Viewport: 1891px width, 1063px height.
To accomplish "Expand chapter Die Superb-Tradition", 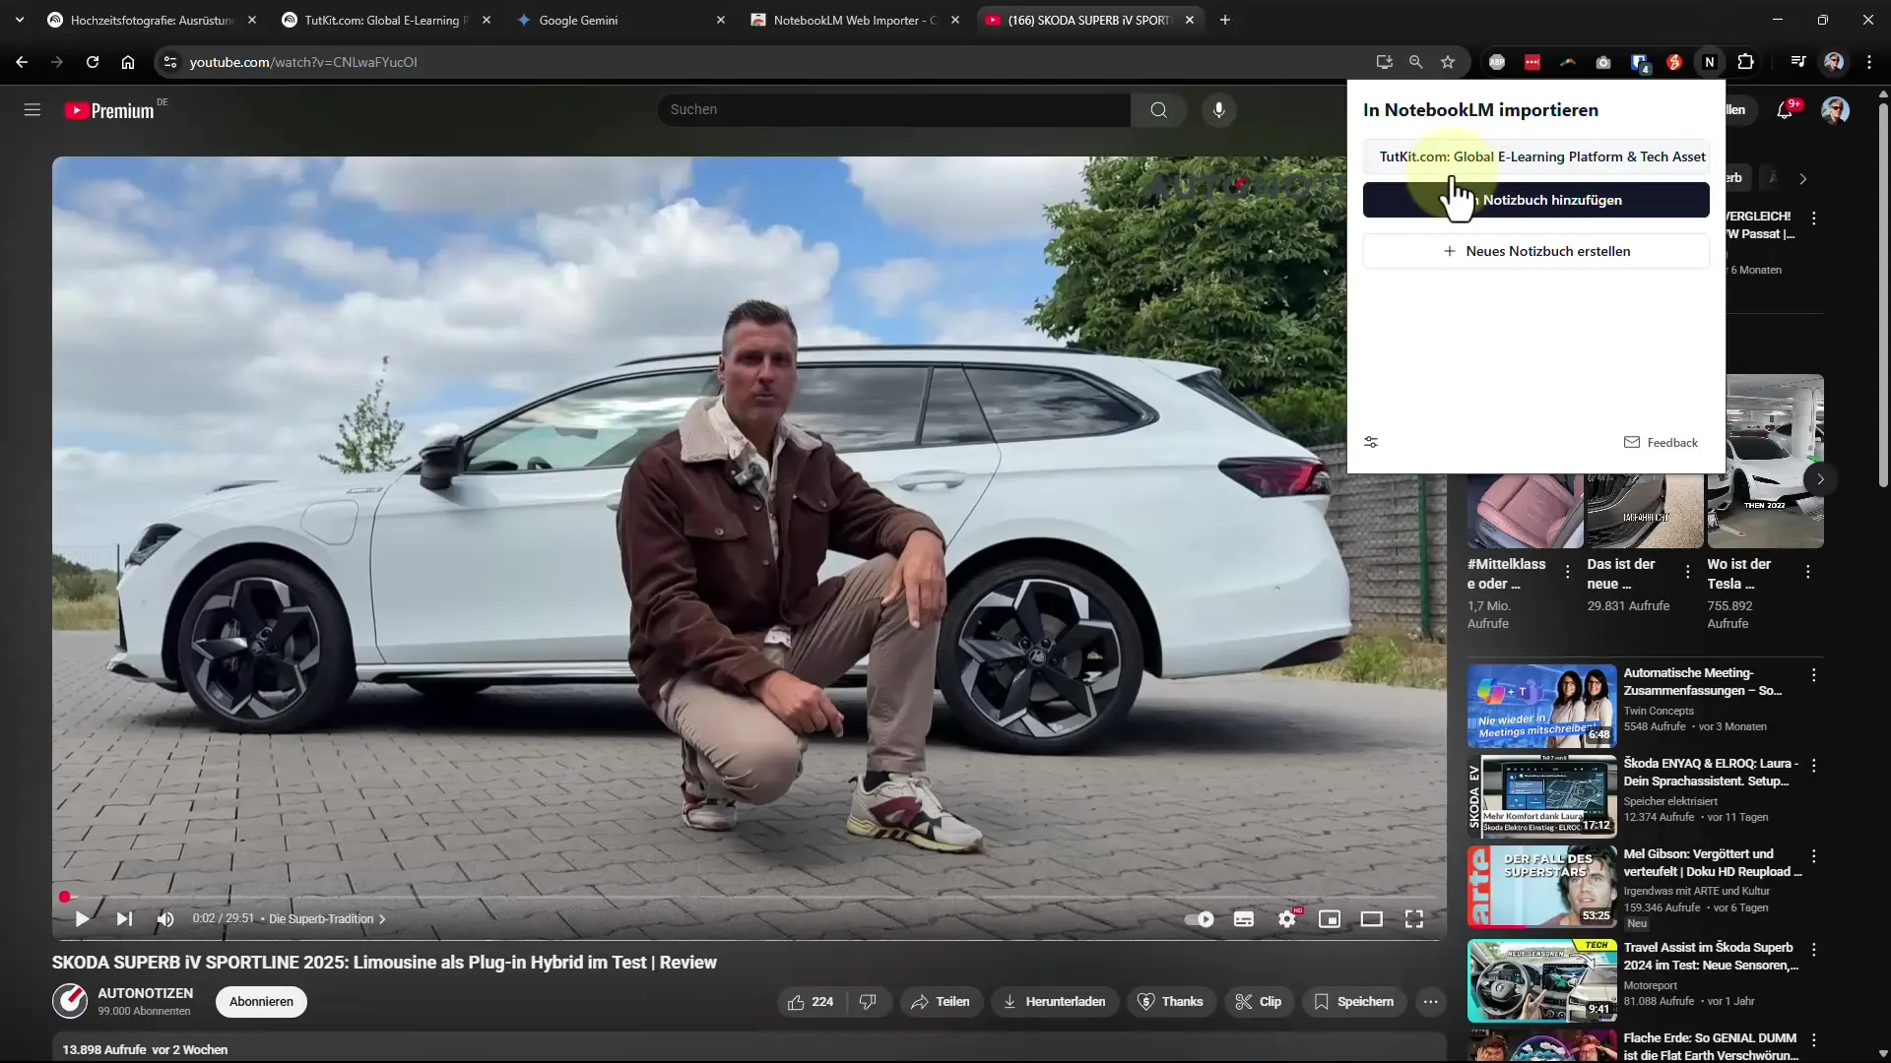I will click(327, 919).
